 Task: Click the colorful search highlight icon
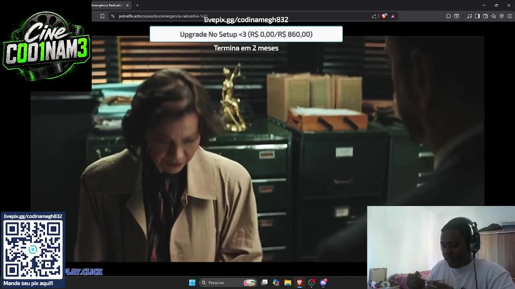tap(249, 283)
